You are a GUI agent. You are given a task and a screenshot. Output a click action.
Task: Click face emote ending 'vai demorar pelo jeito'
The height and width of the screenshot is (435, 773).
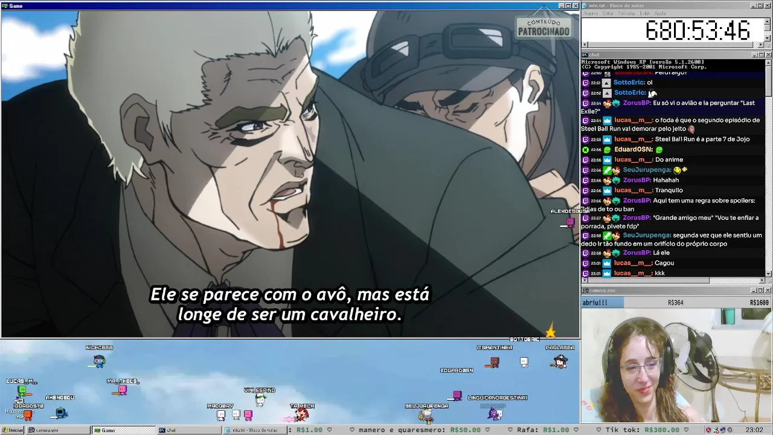tap(691, 129)
